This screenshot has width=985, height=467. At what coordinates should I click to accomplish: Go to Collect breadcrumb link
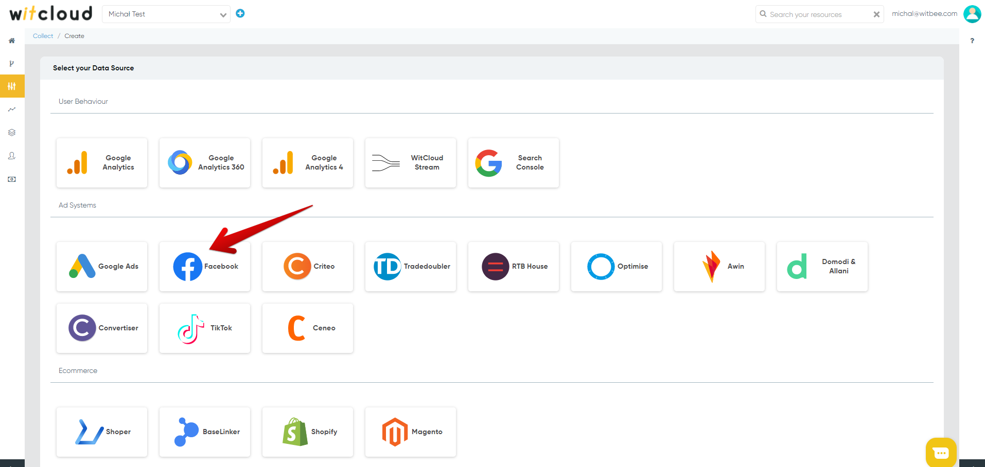click(x=43, y=36)
